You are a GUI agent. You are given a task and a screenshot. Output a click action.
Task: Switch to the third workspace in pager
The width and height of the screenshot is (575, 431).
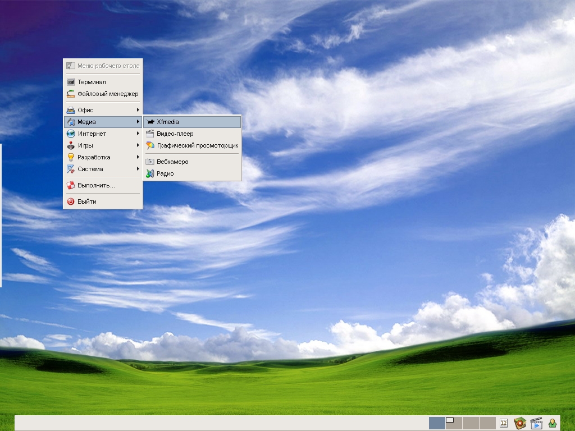pyautogui.click(x=471, y=423)
